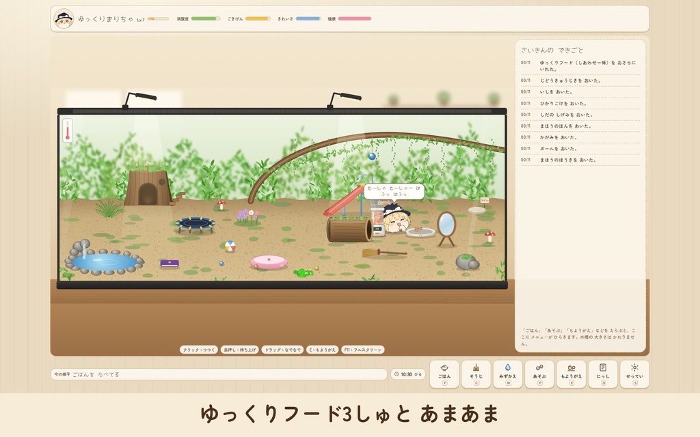Click the left tank lamp
This screenshot has width=700, height=437.
point(139,100)
